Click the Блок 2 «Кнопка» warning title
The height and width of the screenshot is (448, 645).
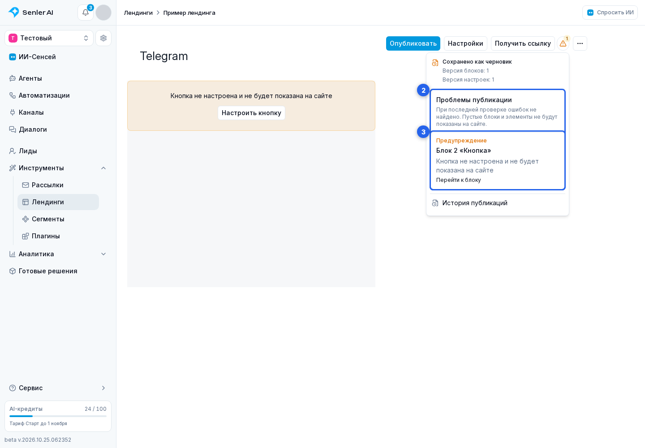pyautogui.click(x=464, y=151)
